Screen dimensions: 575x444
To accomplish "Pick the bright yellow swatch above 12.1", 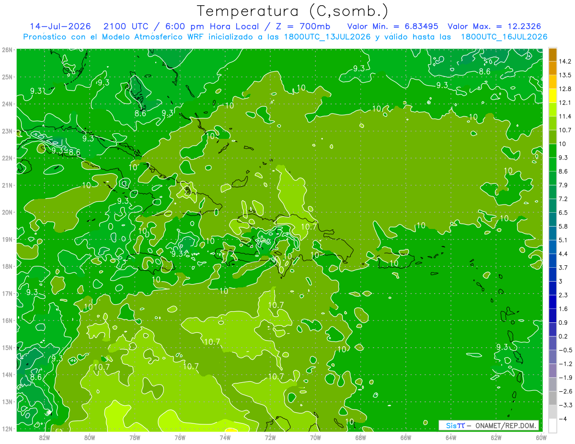I will (552, 96).
